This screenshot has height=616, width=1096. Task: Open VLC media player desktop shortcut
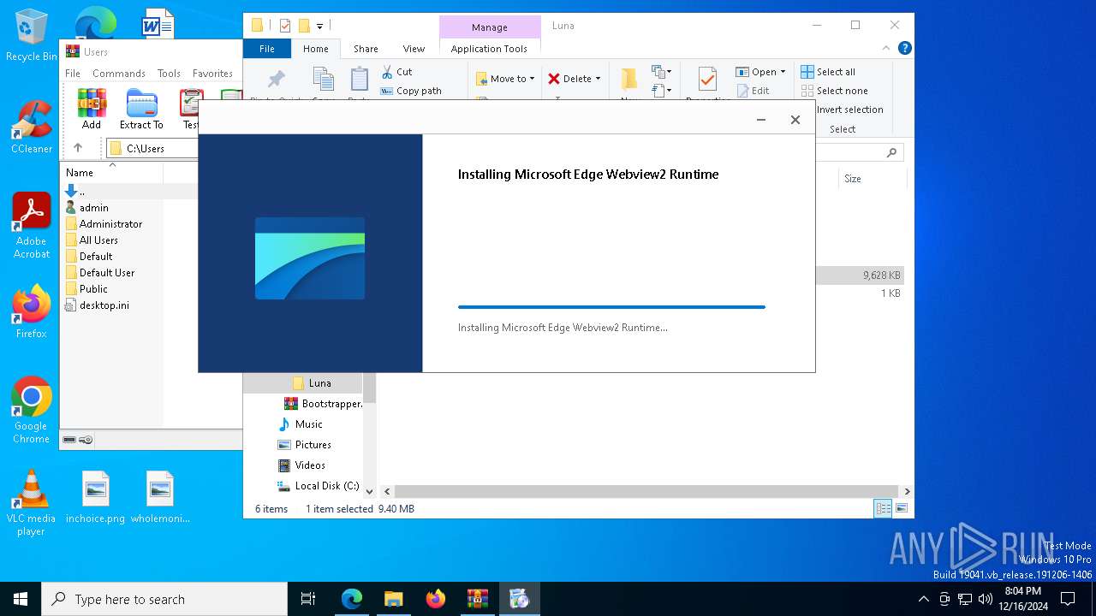coord(32,503)
